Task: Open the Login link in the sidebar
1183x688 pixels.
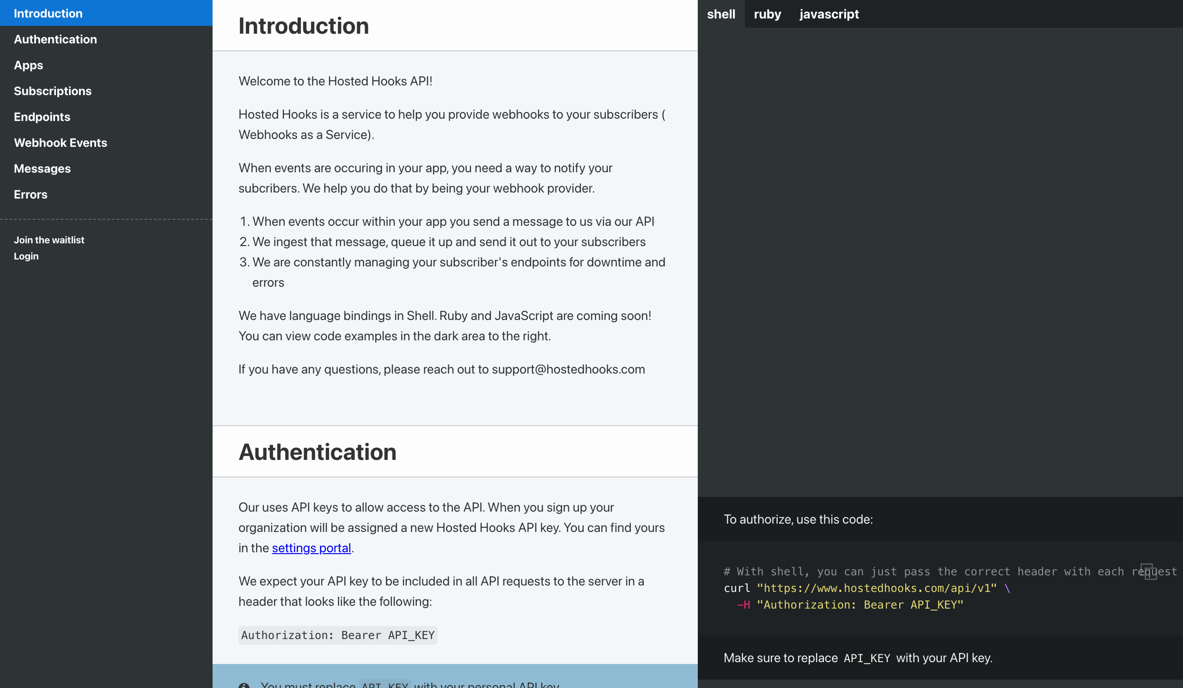Action: (26, 256)
